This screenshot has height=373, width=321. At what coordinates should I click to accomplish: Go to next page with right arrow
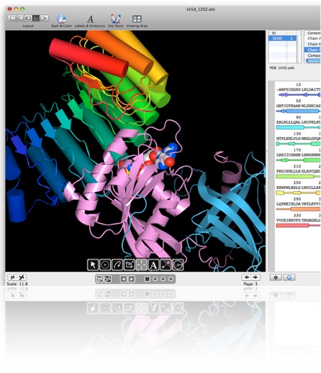(x=256, y=277)
